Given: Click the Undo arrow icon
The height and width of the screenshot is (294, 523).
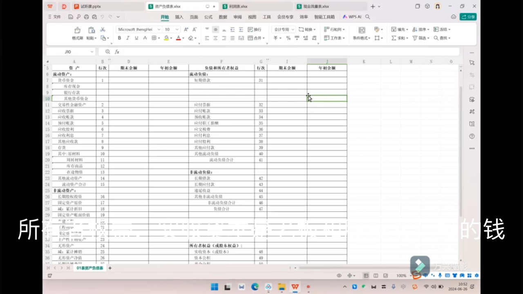Looking at the screenshot, I should click(x=102, y=17).
